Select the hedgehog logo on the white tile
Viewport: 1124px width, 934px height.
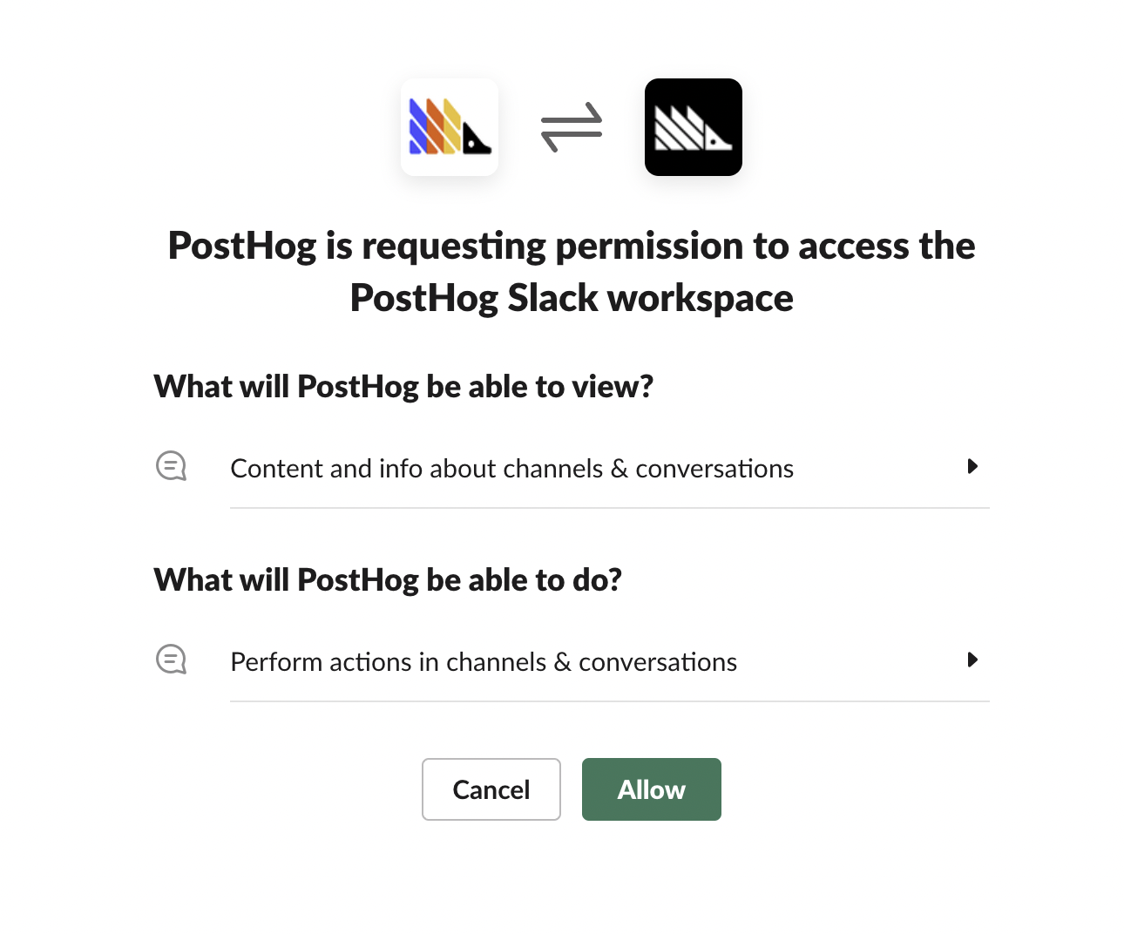(450, 126)
